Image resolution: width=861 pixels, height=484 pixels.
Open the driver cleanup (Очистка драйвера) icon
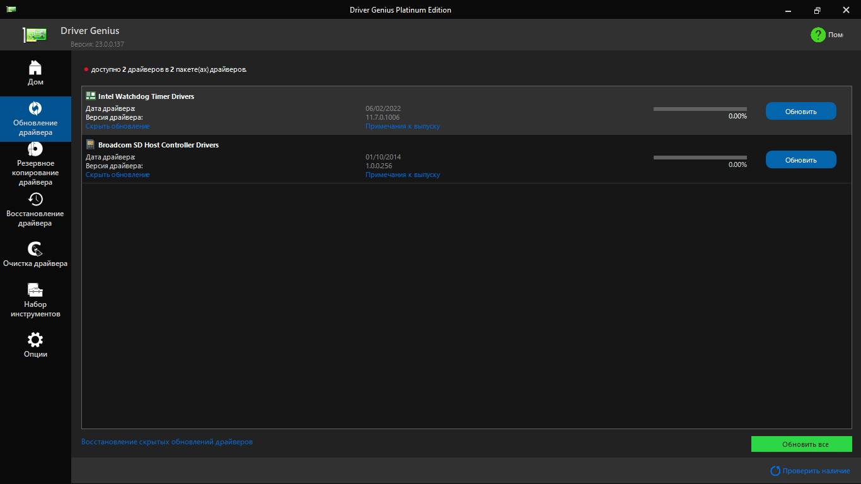point(35,249)
